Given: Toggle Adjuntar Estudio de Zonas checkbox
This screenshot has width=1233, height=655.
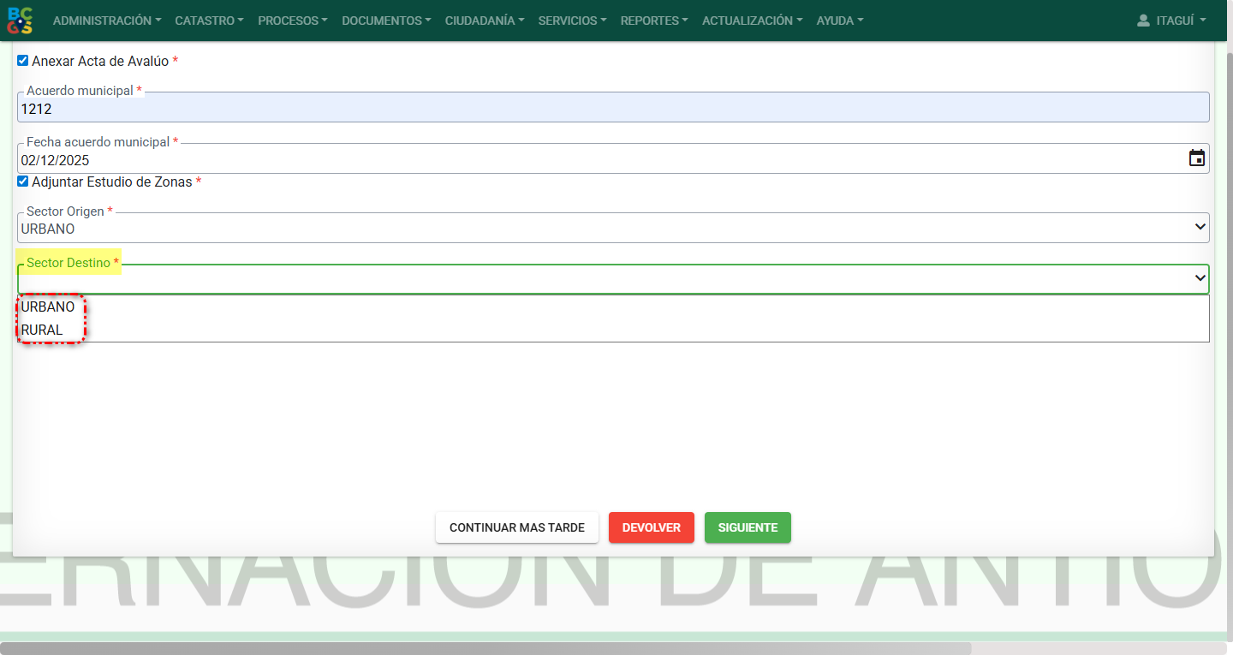Looking at the screenshot, I should click(23, 182).
